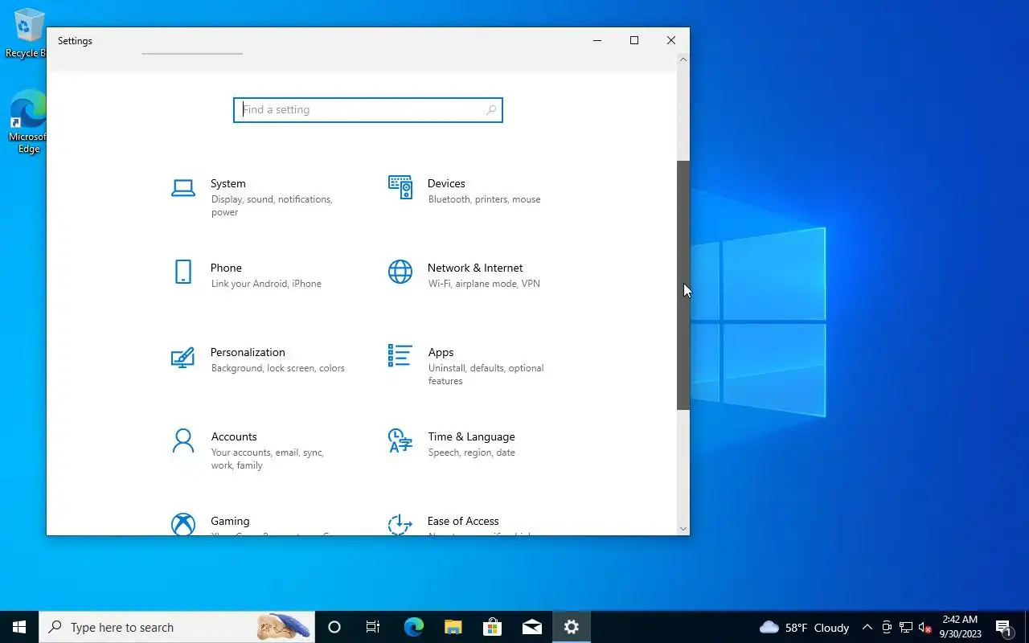Screen dimensions: 1029x643
Task: Open Apps list icon
Action: (x=400, y=356)
